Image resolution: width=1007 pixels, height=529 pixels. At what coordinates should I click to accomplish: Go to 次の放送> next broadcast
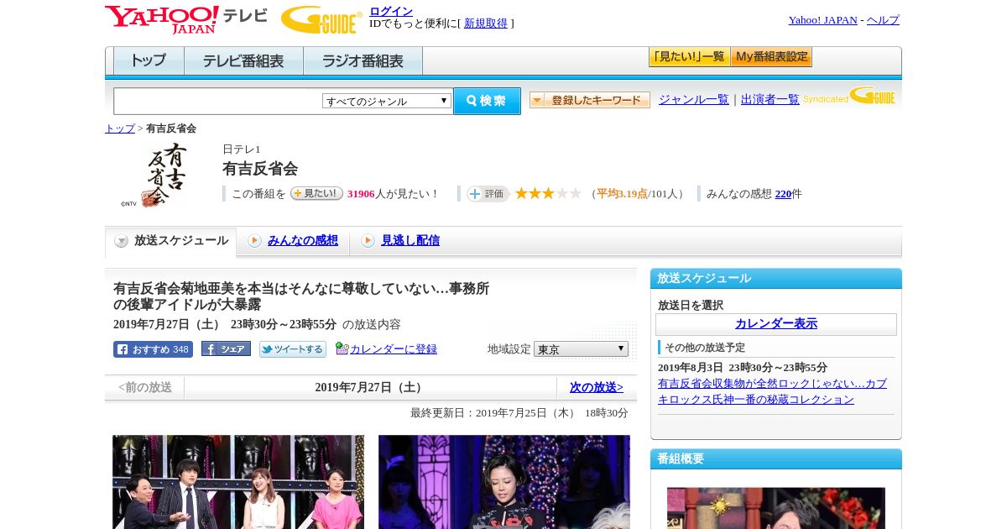(597, 388)
